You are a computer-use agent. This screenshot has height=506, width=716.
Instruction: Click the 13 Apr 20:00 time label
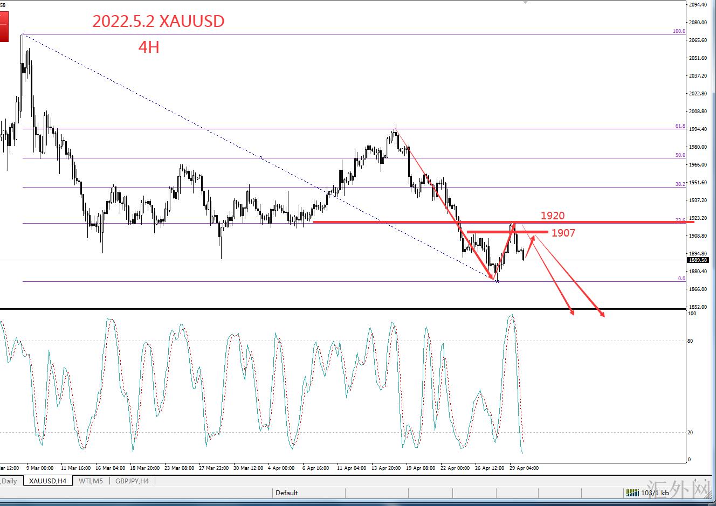387,468
